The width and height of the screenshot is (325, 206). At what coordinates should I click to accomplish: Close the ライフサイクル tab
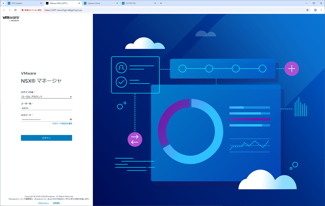155,3
